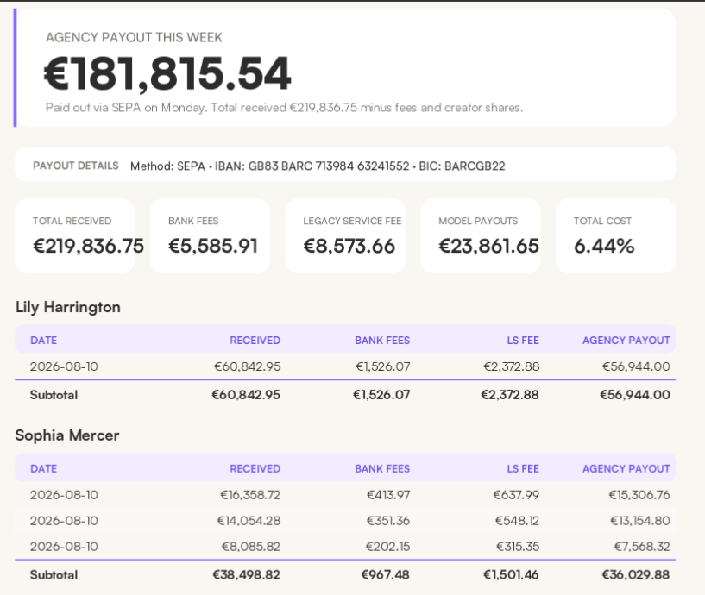
Task: Click the 'Sophia Mercer' section heading
Action: point(67,435)
